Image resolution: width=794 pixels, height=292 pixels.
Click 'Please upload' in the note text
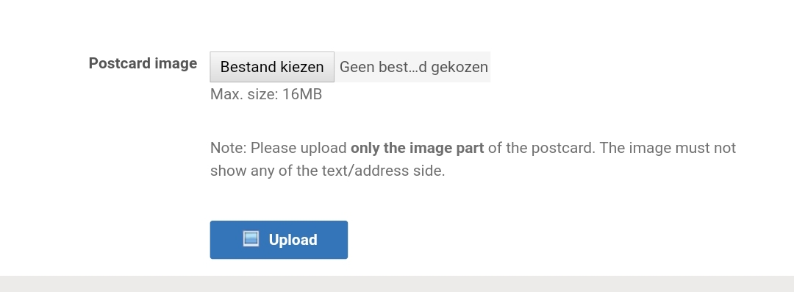tap(298, 148)
